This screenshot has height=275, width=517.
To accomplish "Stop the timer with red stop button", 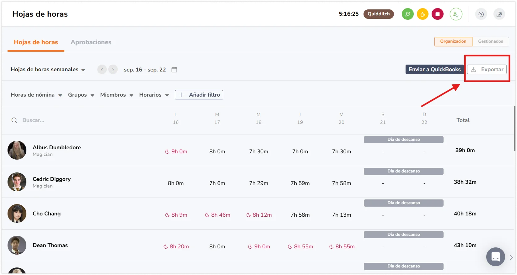I will [437, 14].
